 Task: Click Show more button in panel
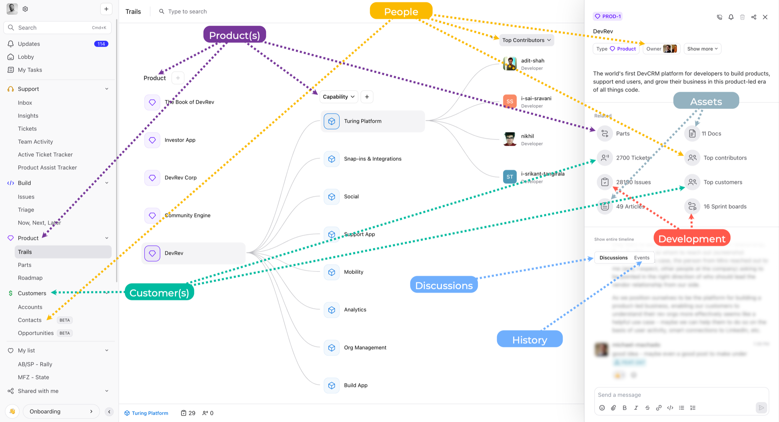click(x=702, y=49)
